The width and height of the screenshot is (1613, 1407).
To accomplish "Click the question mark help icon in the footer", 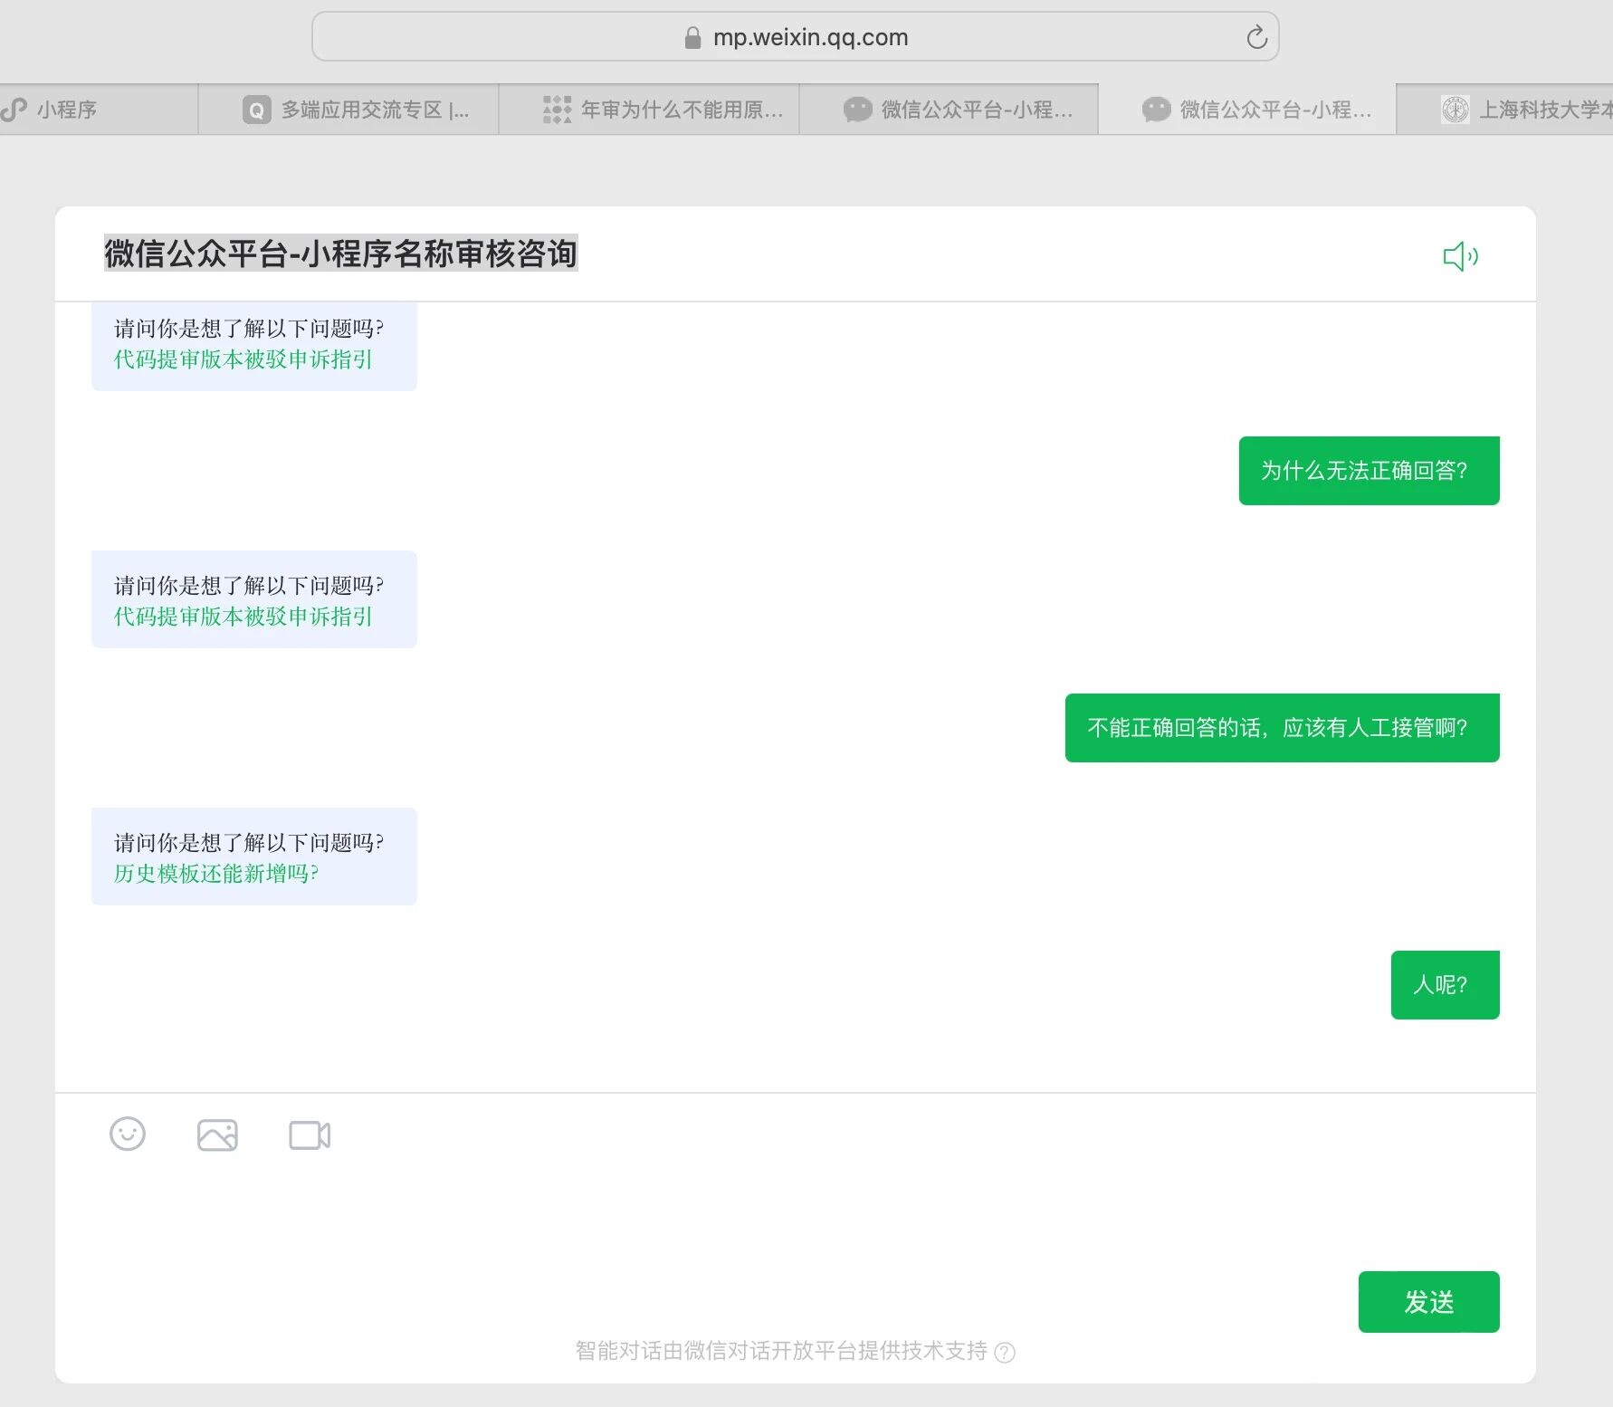I will [1005, 1352].
